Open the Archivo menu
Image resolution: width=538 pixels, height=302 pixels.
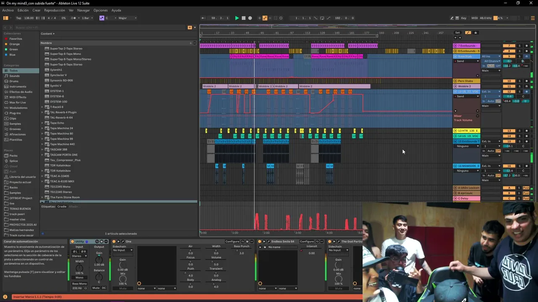[8, 10]
